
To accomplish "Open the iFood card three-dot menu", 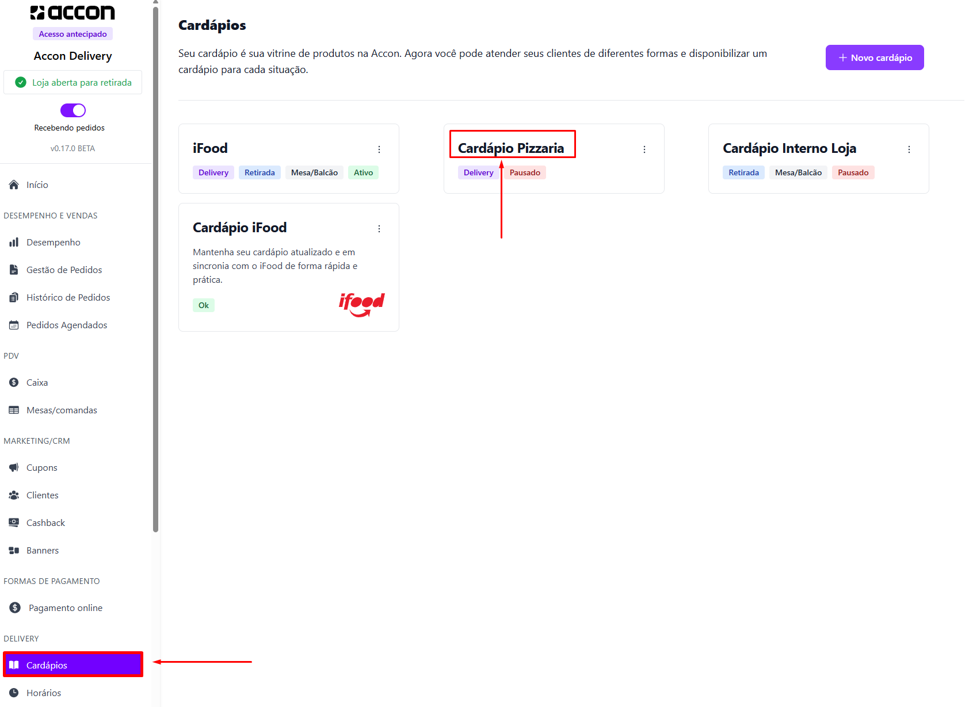I will click(x=379, y=149).
